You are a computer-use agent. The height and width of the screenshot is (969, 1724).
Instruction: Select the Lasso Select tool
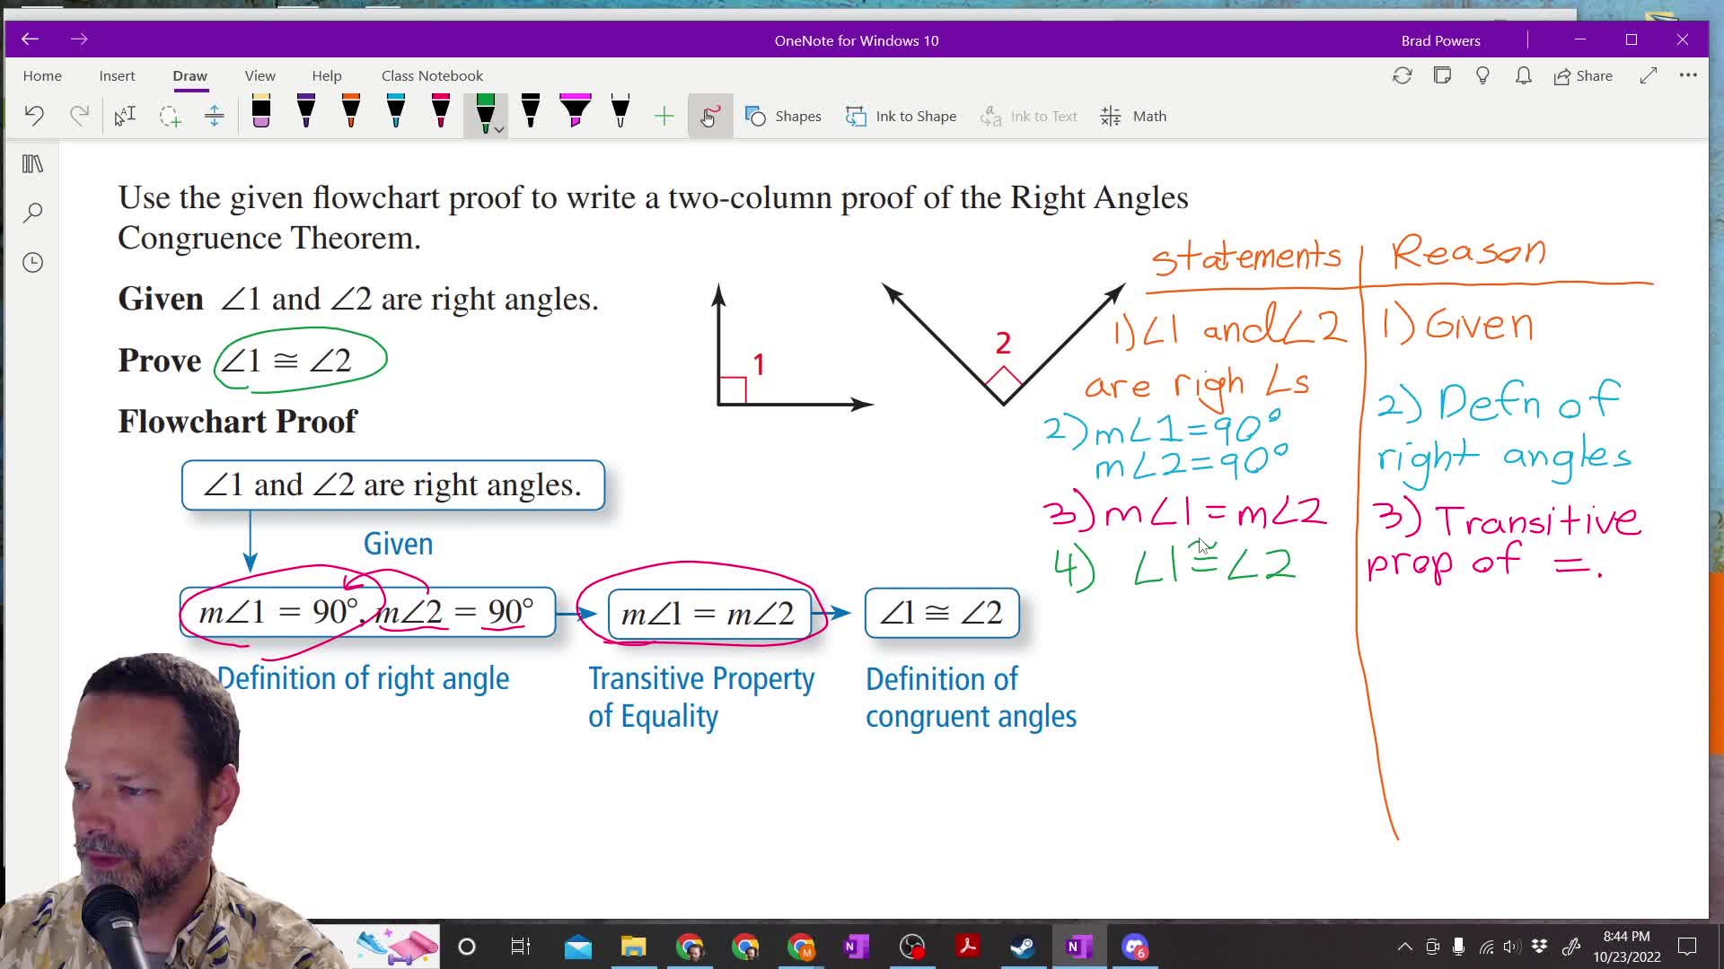click(170, 116)
